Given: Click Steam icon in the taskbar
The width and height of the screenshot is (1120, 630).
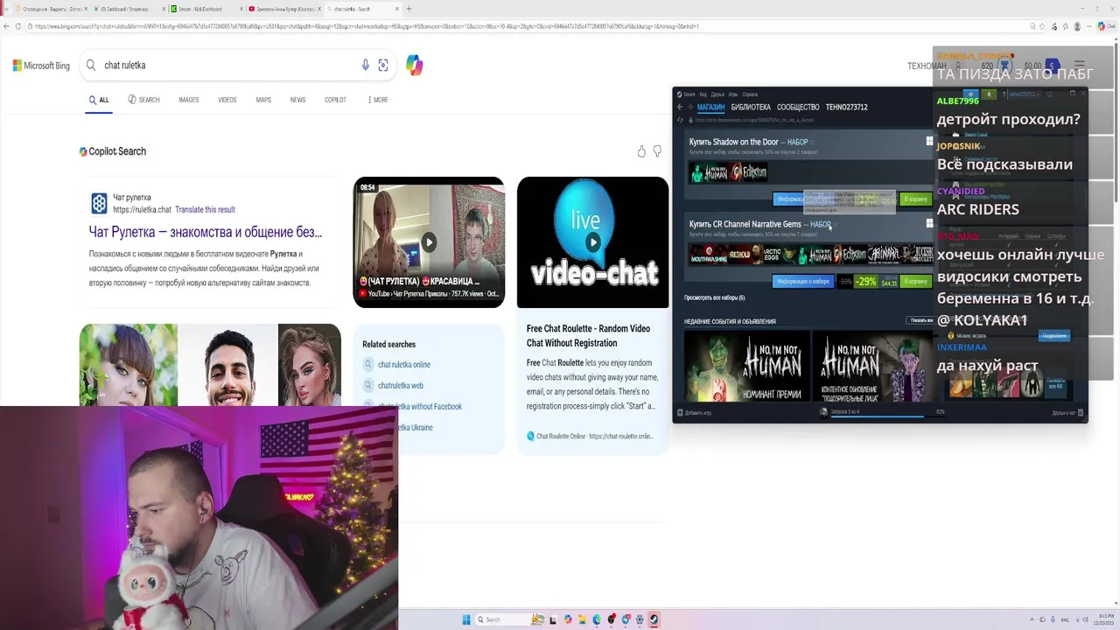Looking at the screenshot, I should [654, 619].
